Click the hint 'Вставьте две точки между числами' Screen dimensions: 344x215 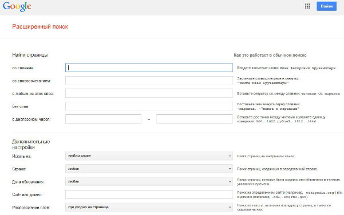click(x=281, y=119)
